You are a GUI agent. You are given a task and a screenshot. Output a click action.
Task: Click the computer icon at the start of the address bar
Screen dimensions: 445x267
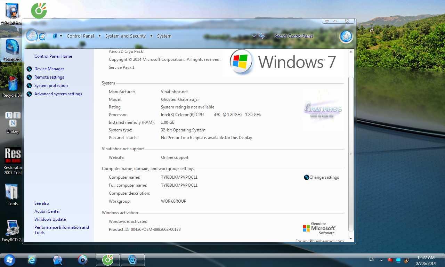click(x=55, y=36)
